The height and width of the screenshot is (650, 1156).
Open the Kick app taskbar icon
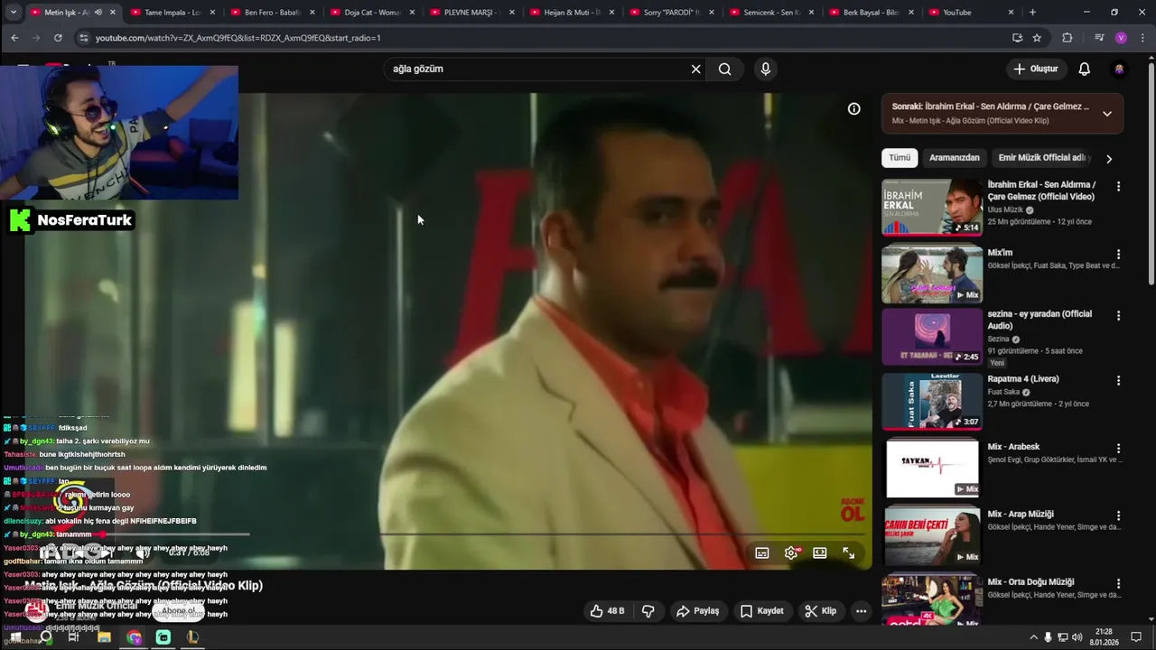(163, 637)
